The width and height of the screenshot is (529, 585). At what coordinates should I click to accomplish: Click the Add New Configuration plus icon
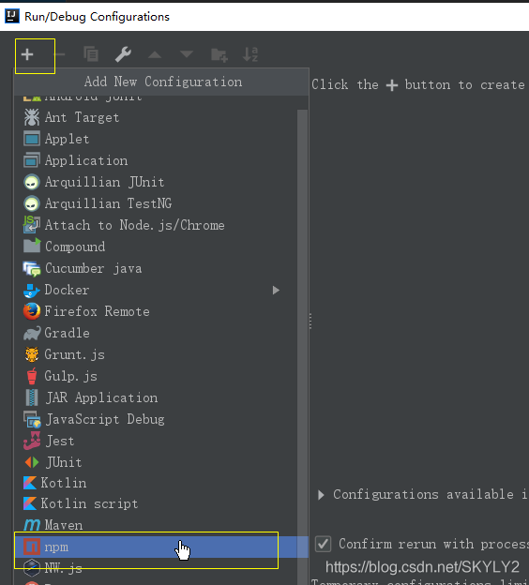click(27, 54)
